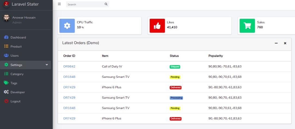Expand the Settings menu chevron
This screenshot has height=129, width=295.
[47, 65]
